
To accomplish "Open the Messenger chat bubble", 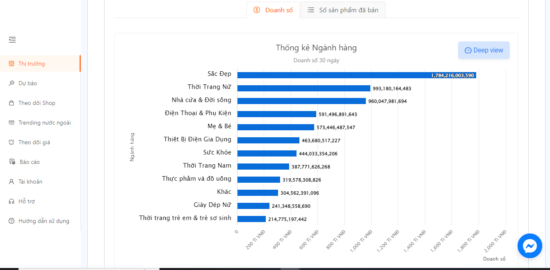I will click(x=529, y=246).
